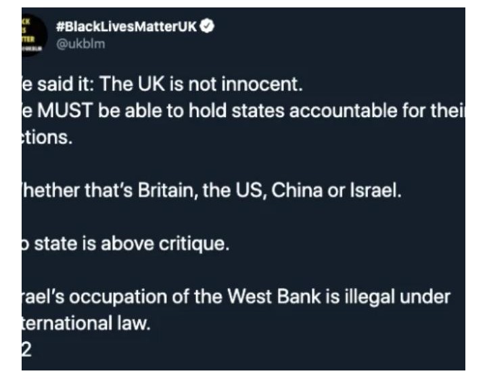The height and width of the screenshot is (386, 487).
Task: Click the line mentioning Britain, the US, China
Action: tap(212, 190)
